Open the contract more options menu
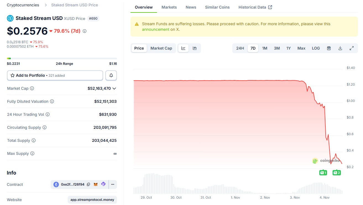 113,184
